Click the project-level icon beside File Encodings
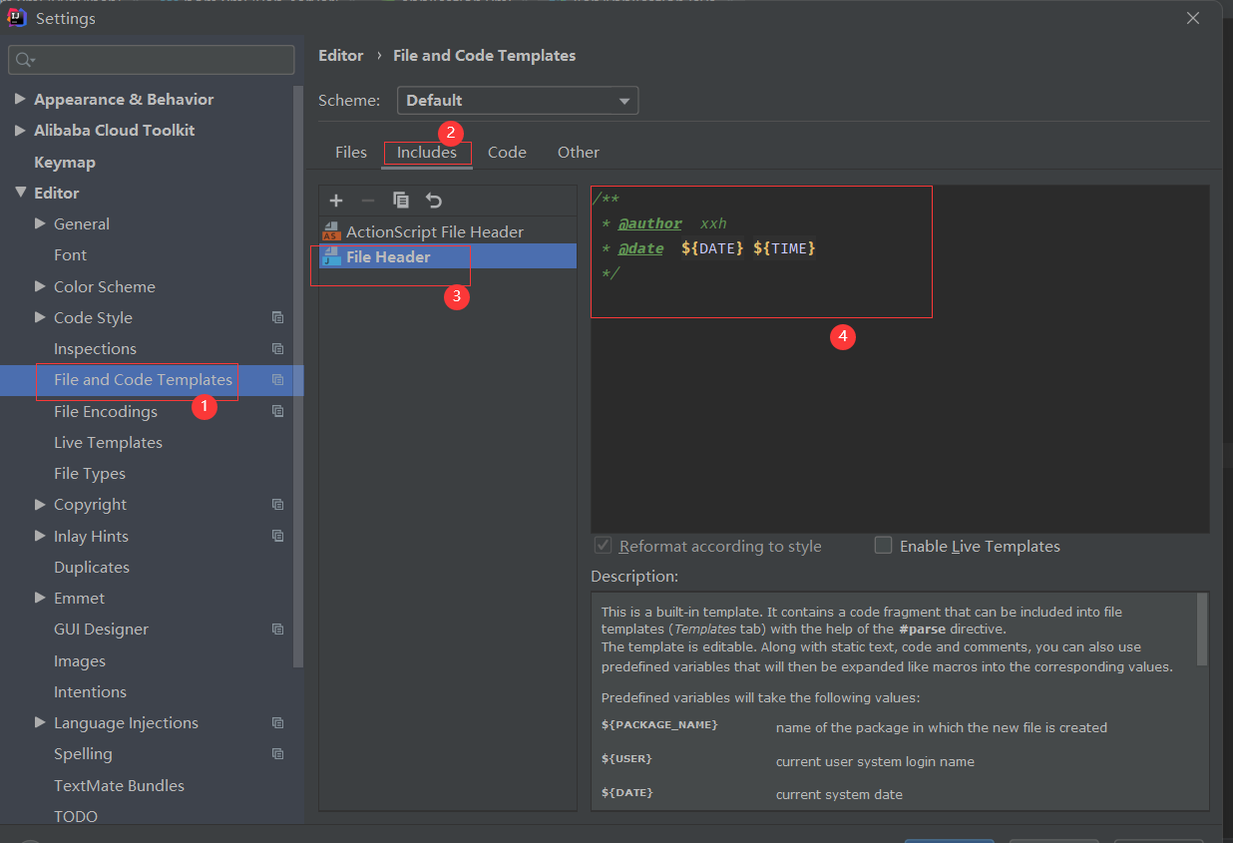 click(277, 411)
